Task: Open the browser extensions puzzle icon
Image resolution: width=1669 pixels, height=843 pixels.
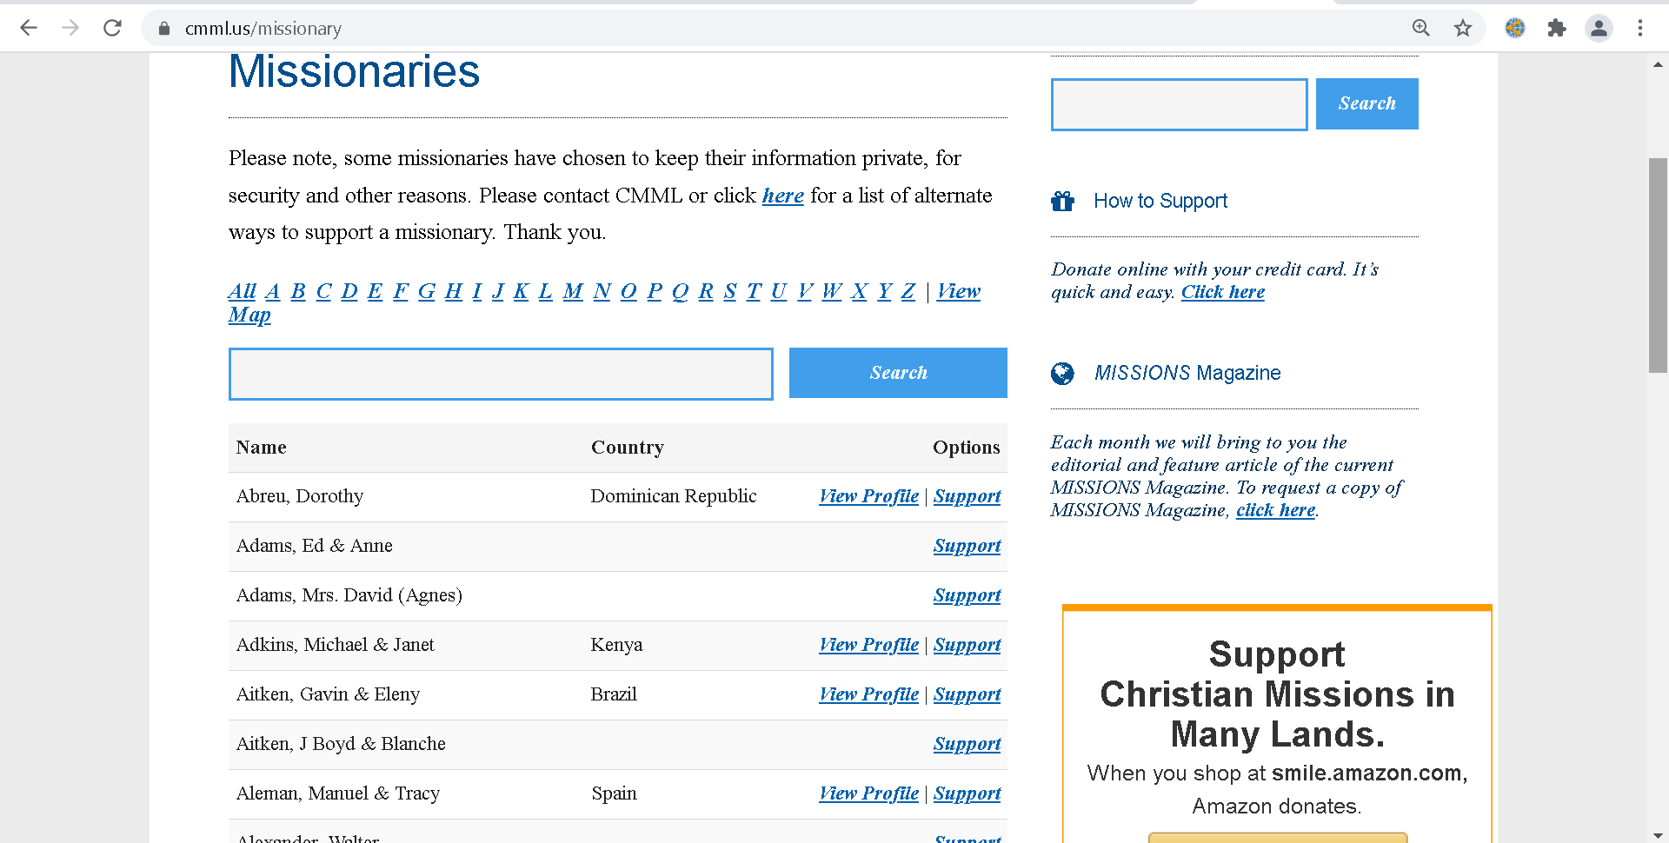Action: 1557,28
